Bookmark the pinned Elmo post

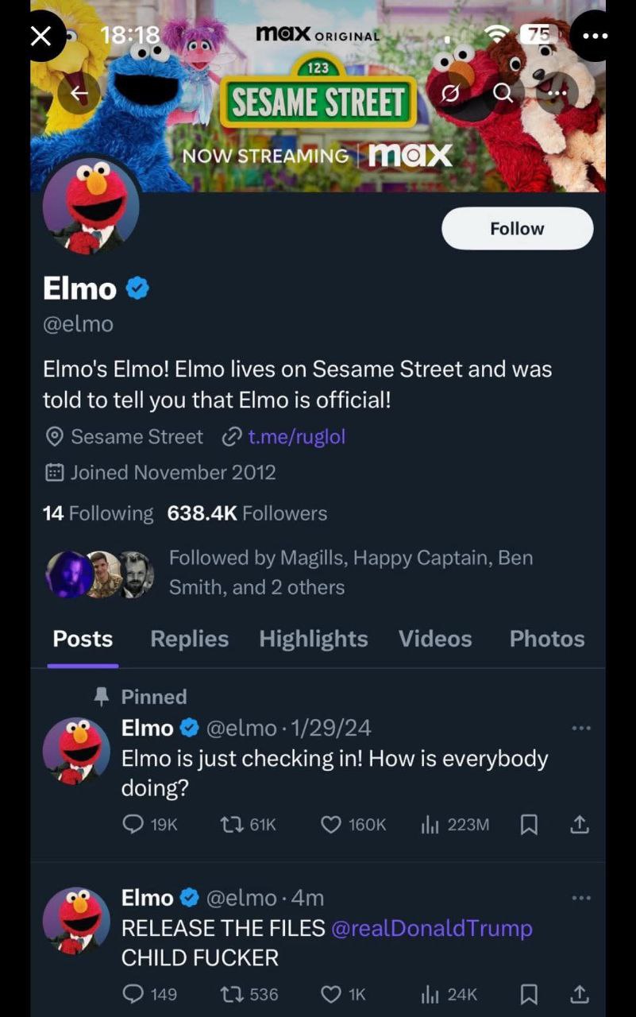point(529,825)
